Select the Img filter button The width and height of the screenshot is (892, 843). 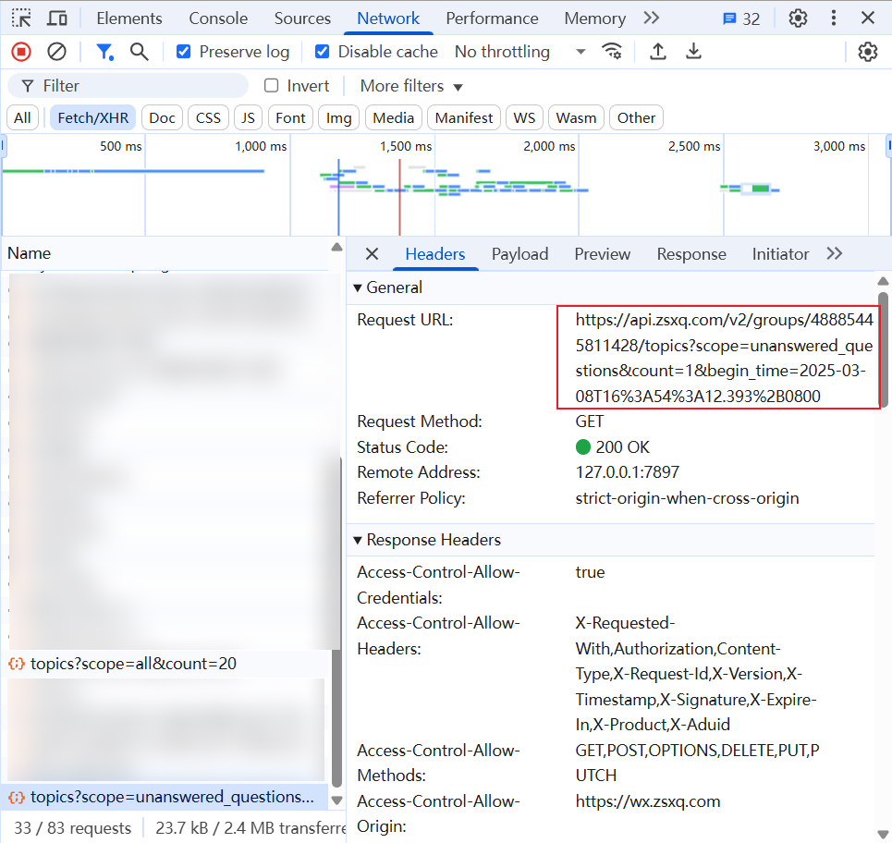pos(339,117)
